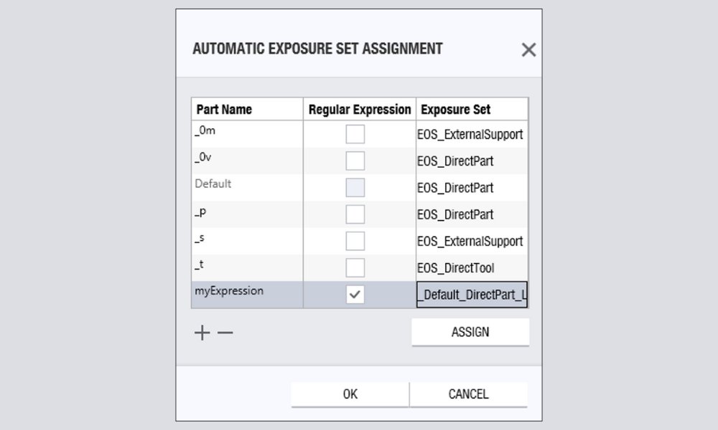Enable Regular Expression for the _p row

[x=355, y=214]
